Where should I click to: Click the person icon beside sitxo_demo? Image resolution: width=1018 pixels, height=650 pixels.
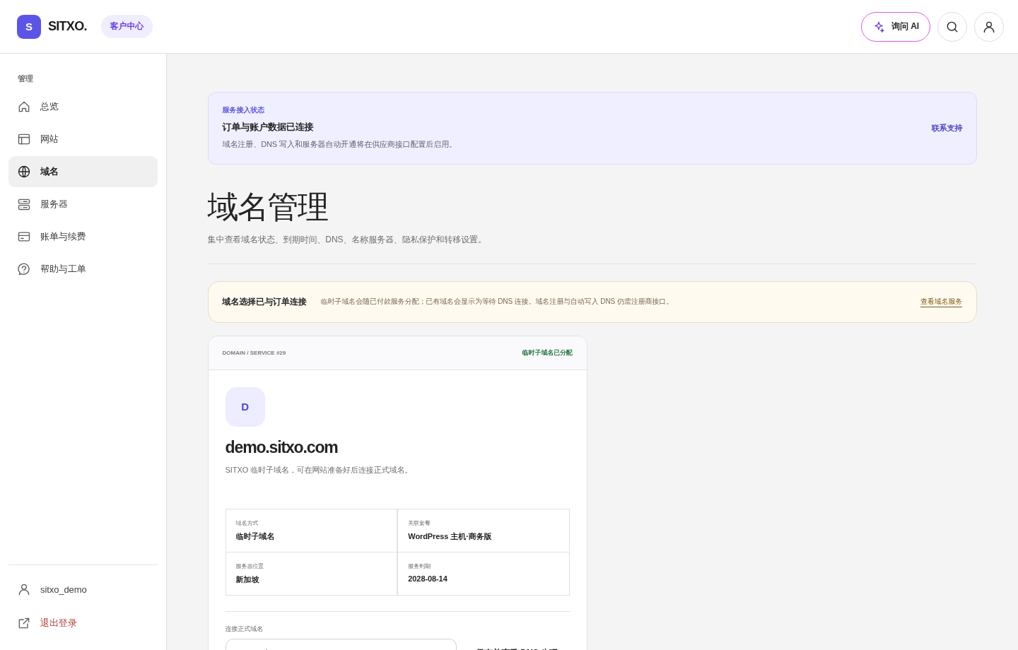coord(24,589)
